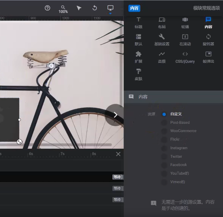Click the 100% zoom magnifier

(x=63, y=9)
